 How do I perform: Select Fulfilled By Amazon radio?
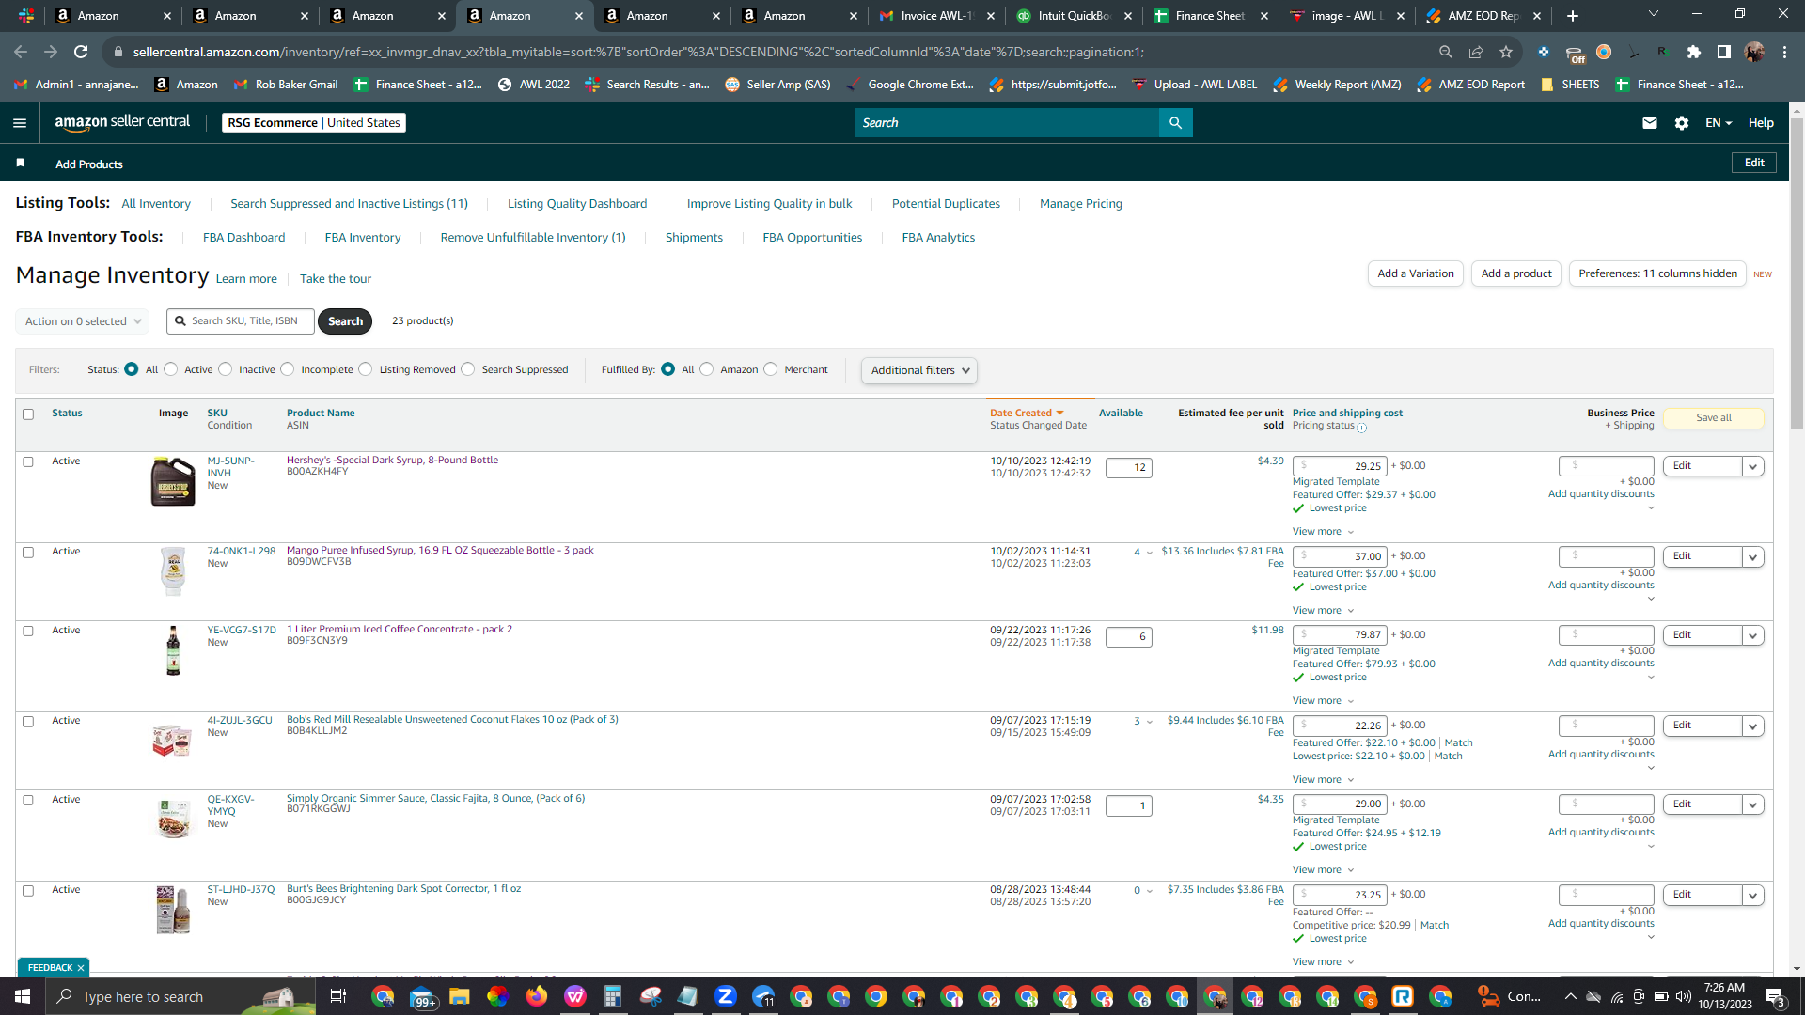tap(707, 369)
